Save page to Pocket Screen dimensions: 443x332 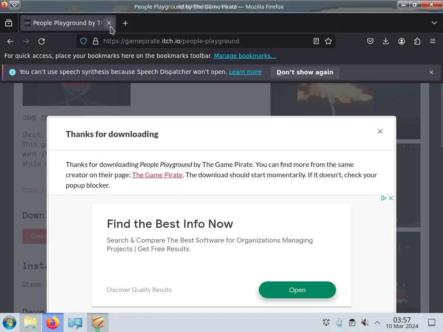tap(370, 41)
